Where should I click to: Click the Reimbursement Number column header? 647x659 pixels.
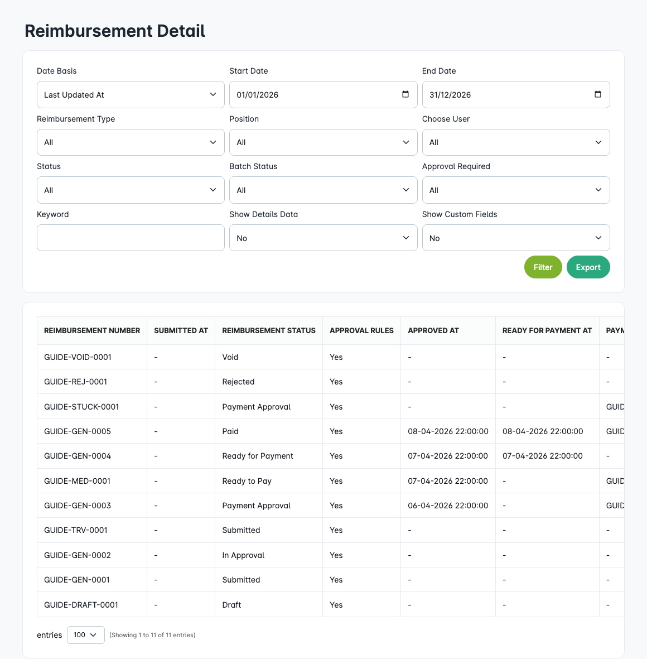coord(92,330)
